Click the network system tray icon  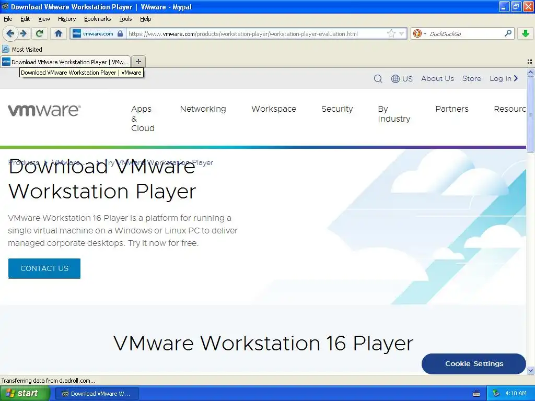496,393
